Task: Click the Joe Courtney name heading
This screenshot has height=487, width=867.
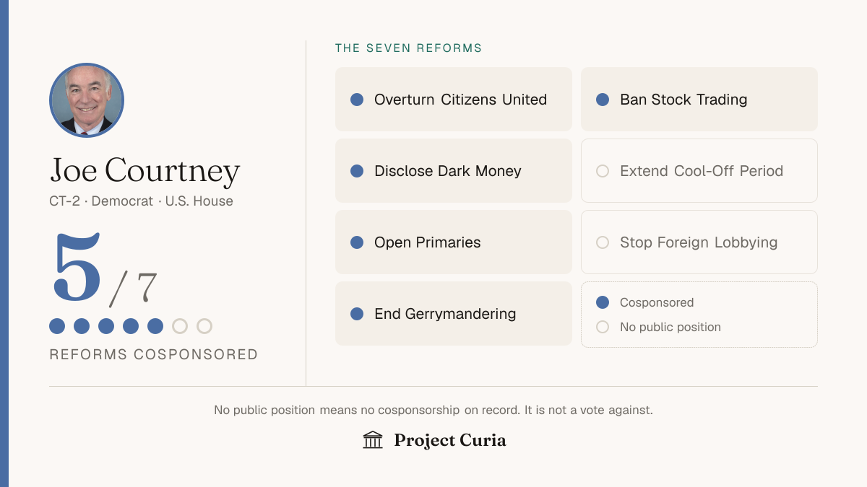Action: click(144, 170)
